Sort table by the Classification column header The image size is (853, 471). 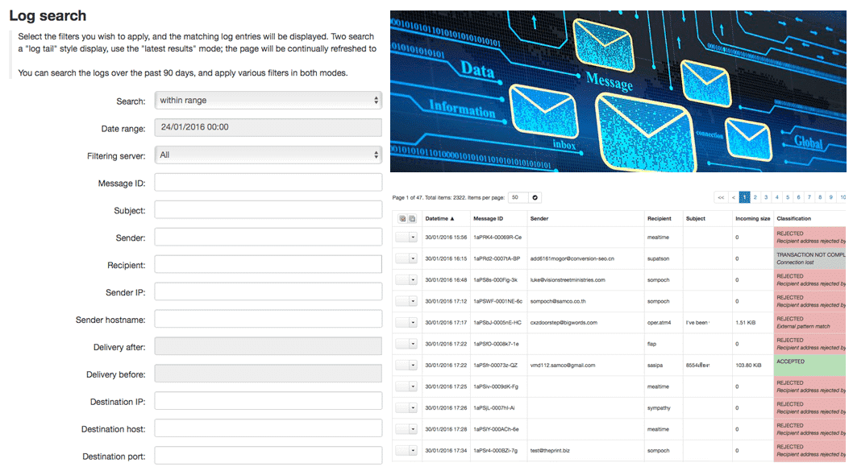(793, 218)
